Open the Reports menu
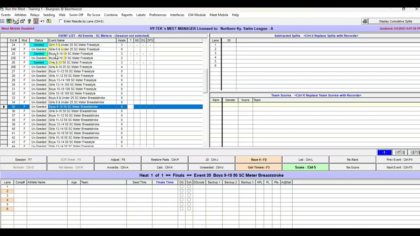 127,15
